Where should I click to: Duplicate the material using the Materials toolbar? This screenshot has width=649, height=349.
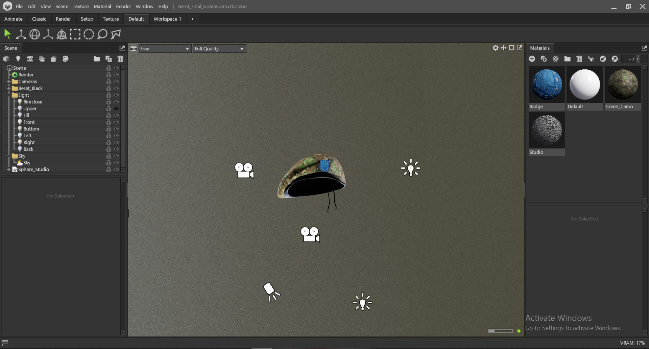pos(544,59)
